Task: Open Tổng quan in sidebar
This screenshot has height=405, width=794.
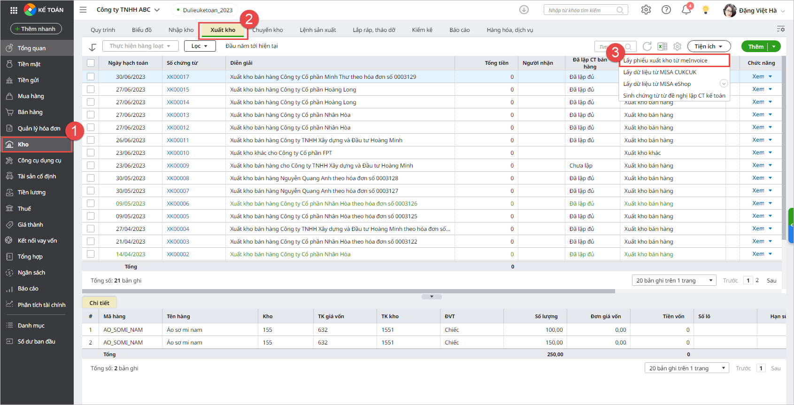Action: click(x=37, y=48)
